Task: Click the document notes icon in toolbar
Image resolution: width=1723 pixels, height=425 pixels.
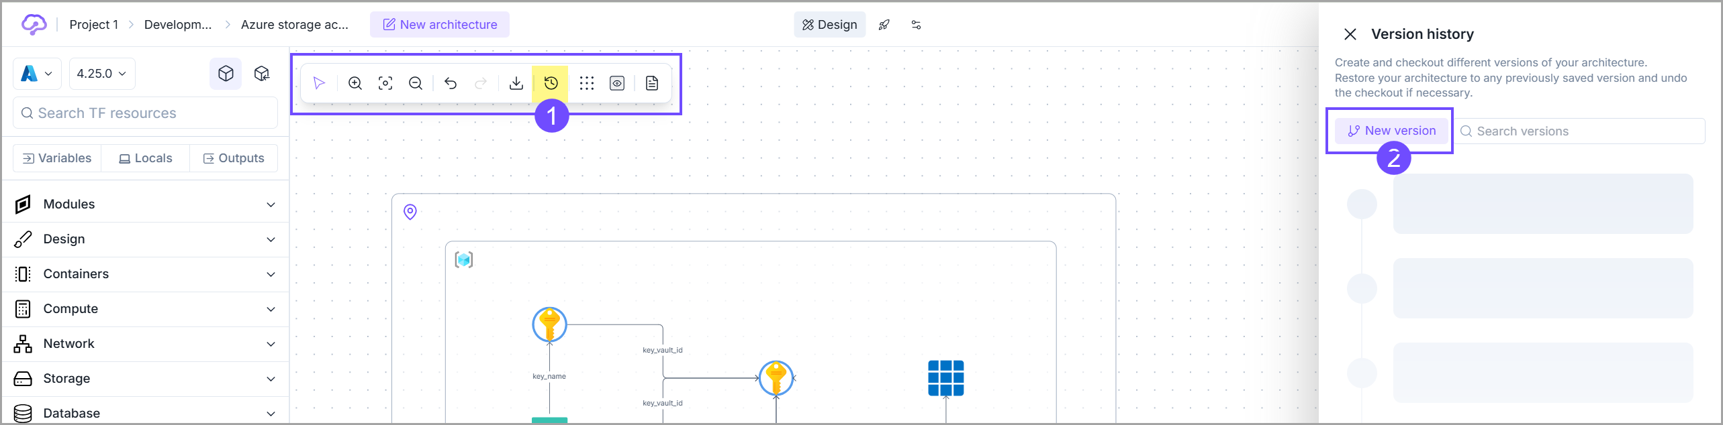Action: [652, 83]
